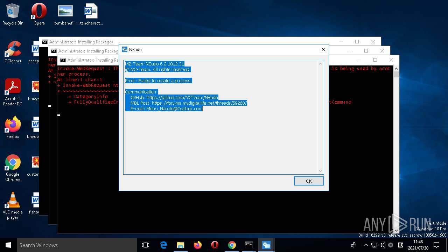Open Acrobat Reader DC desktop shortcut

click(13, 93)
